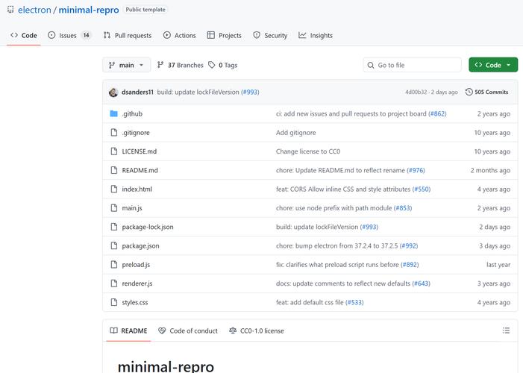The height and width of the screenshot is (373, 523).
Task: Open the main branch dropdown
Action: click(x=126, y=65)
